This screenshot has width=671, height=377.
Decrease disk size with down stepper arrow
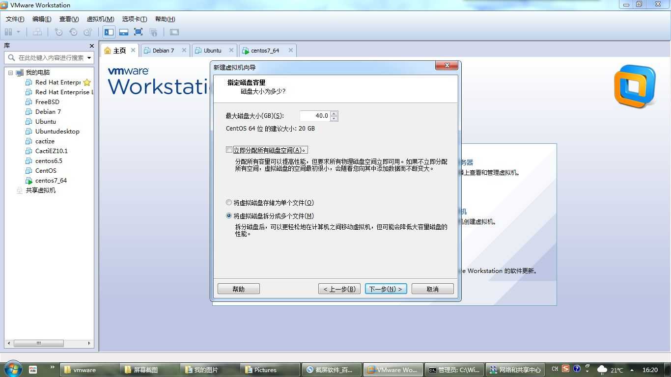coord(334,119)
